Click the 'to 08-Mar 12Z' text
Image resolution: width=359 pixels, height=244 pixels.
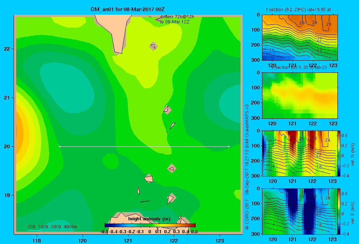(x=174, y=22)
